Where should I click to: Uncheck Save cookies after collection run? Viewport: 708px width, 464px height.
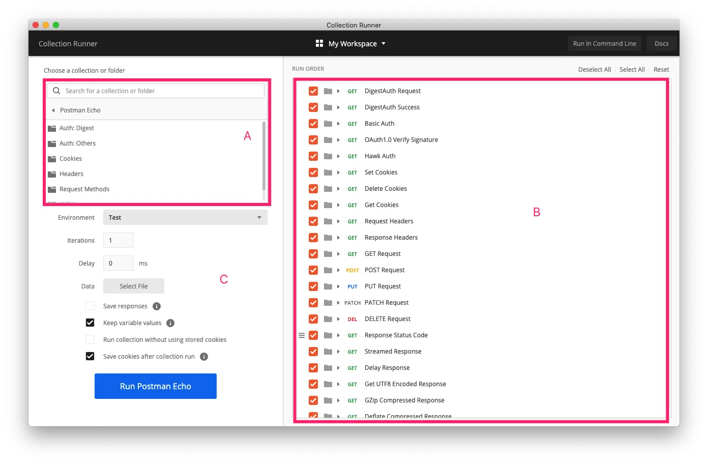coord(90,356)
